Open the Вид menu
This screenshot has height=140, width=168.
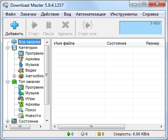coord(67,14)
